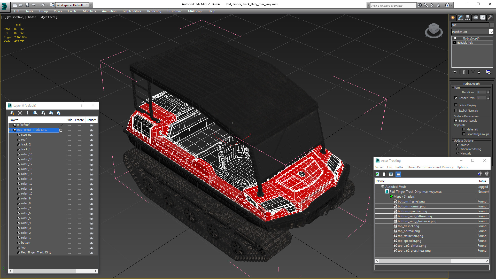Click Shaded + Edged Faces viewport label
This screenshot has width=496, height=279.
point(41,17)
